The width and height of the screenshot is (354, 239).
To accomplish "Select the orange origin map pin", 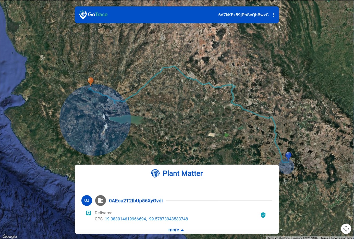I will pos(91,82).
